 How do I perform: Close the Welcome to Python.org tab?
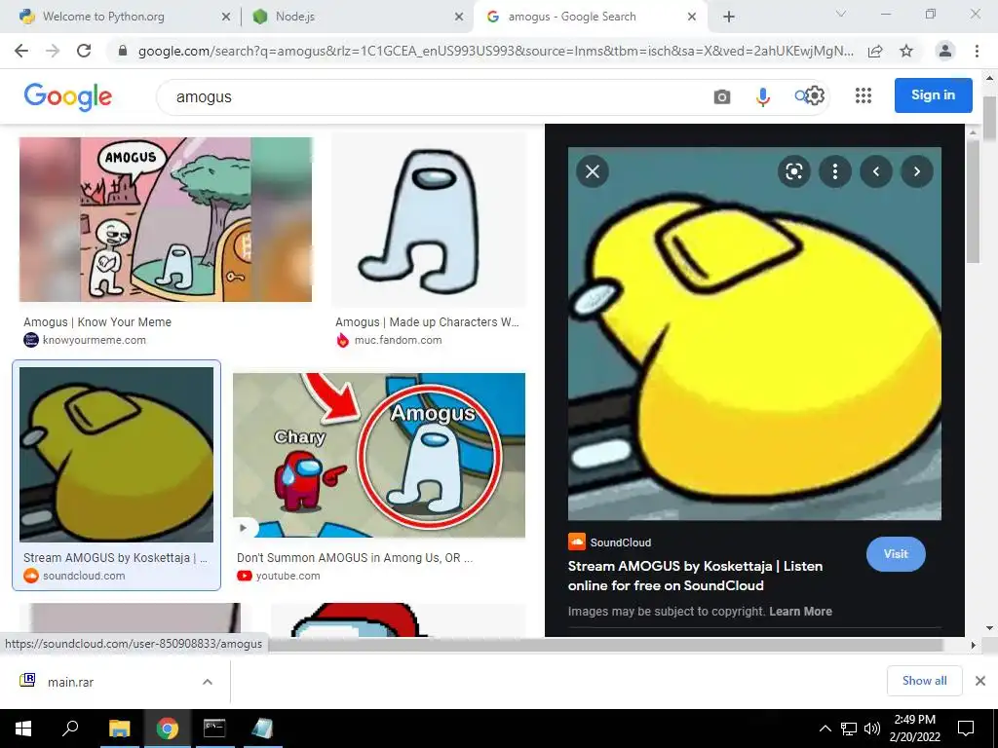(226, 18)
